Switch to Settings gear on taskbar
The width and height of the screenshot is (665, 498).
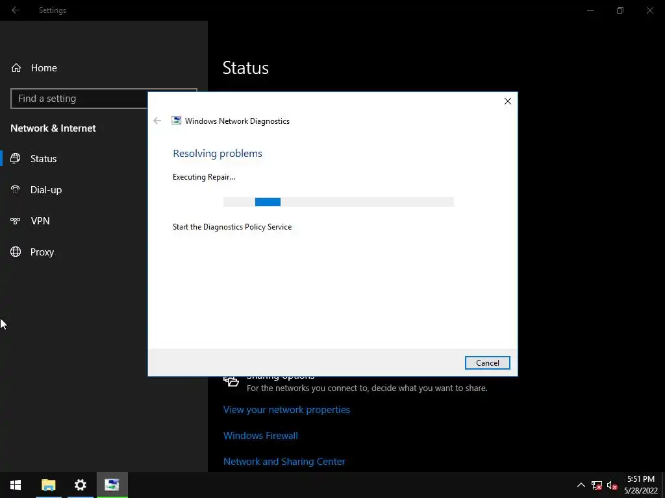(x=80, y=485)
